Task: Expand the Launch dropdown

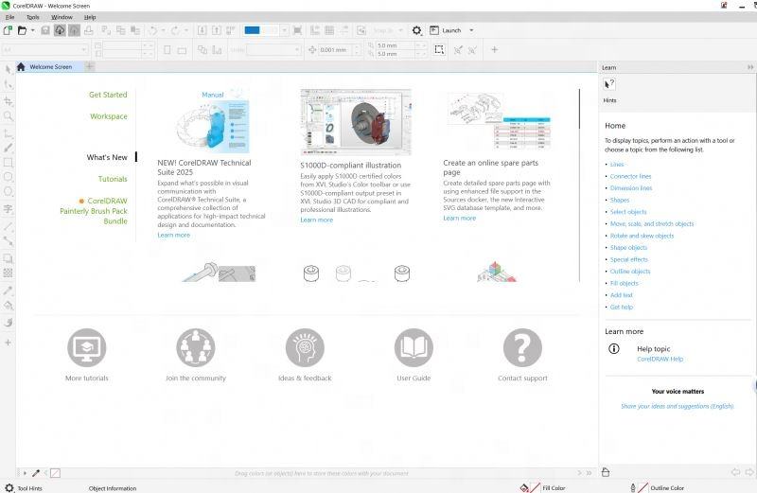Action: pyautogui.click(x=471, y=30)
